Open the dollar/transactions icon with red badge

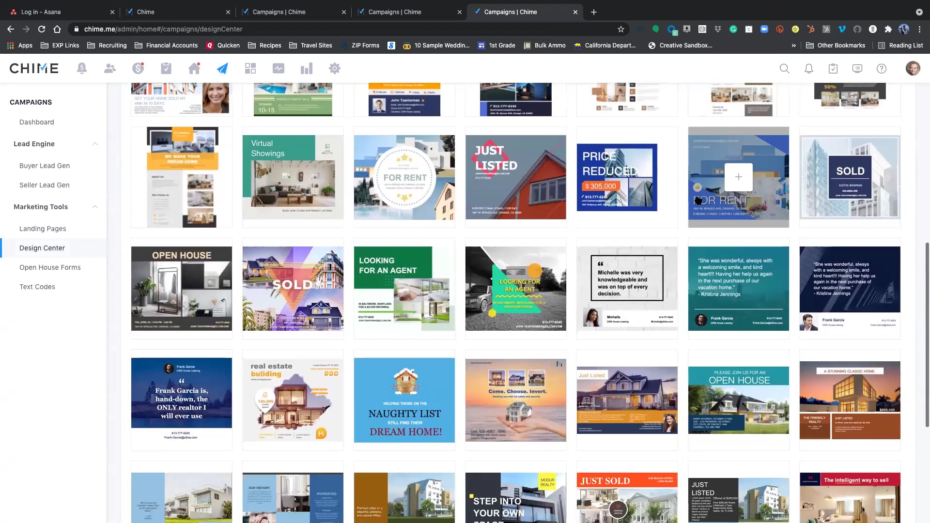(x=138, y=68)
